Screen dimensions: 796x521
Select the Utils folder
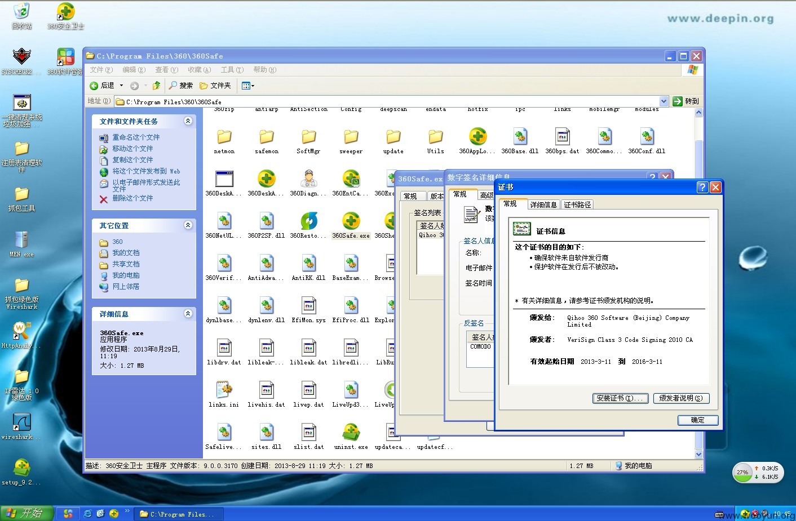click(435, 136)
